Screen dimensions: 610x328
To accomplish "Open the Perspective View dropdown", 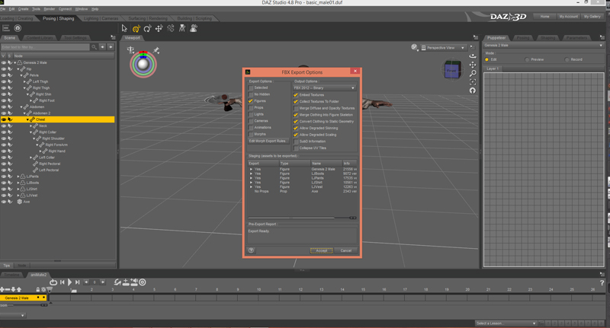I will tap(443, 48).
